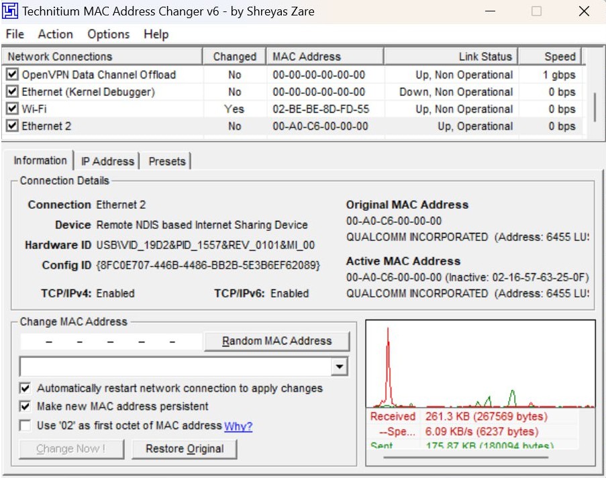
Task: Click Wi-Fi MAC address 02-BE-BE-8D-FD-55
Action: [321, 109]
